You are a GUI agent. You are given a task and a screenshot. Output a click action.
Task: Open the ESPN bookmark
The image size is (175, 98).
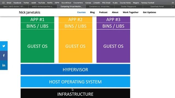coord(57,3)
